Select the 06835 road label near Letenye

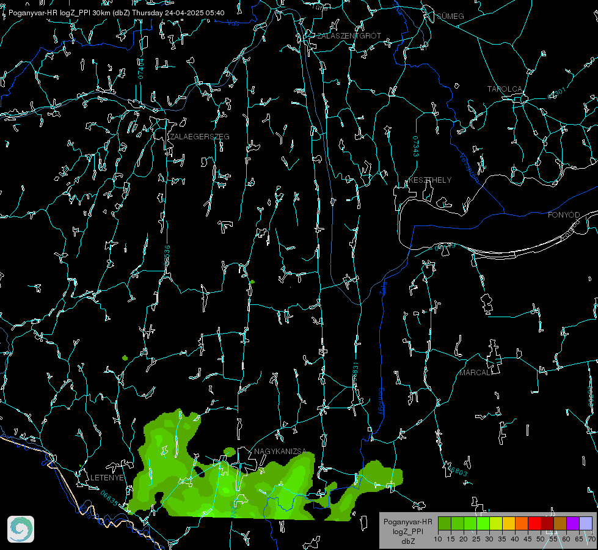109,499
